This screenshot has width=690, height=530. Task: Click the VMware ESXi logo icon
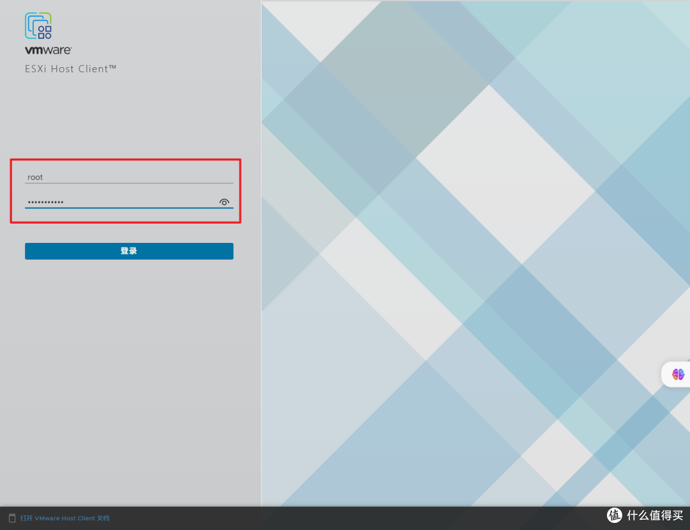coord(38,26)
